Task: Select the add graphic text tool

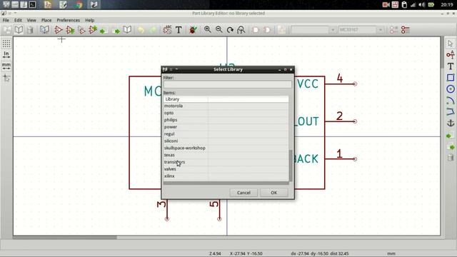Action: (451, 66)
